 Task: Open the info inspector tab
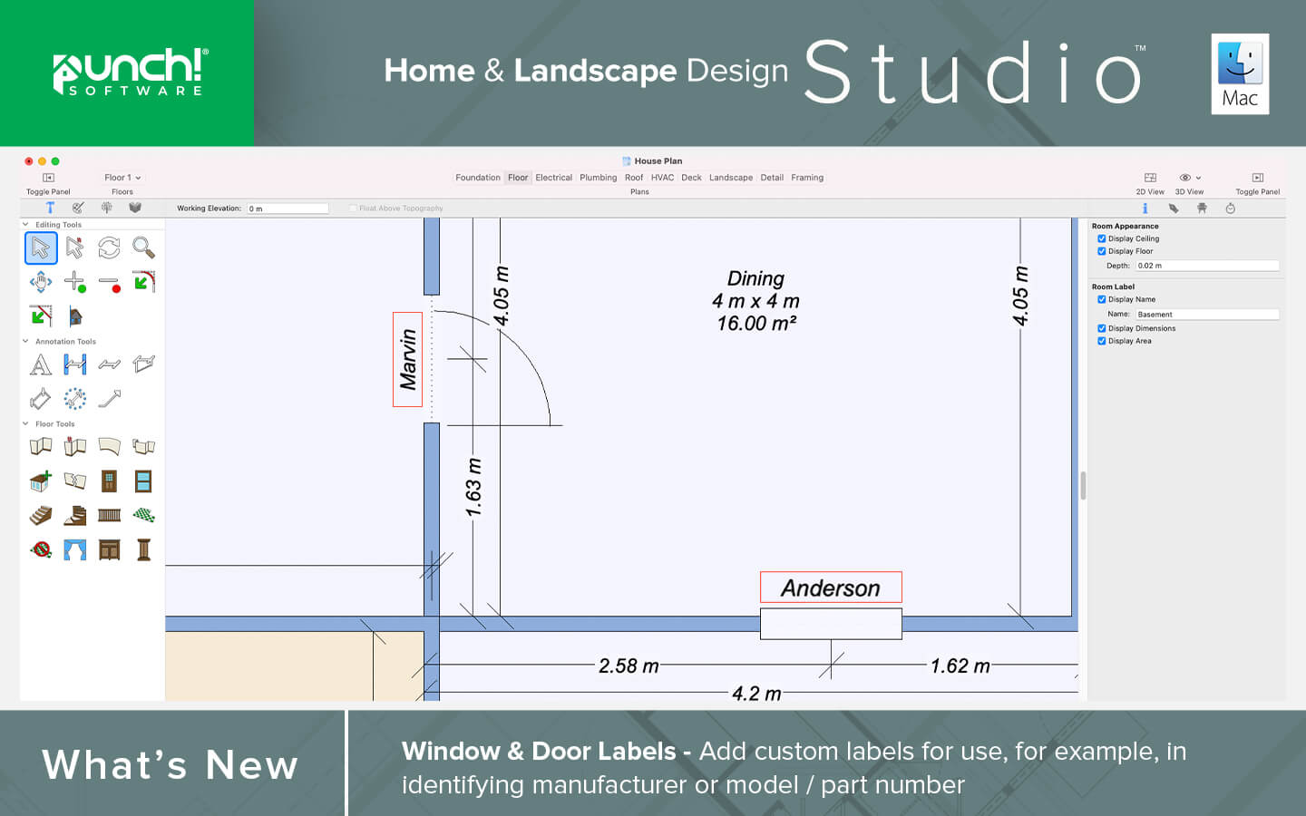pos(1145,209)
